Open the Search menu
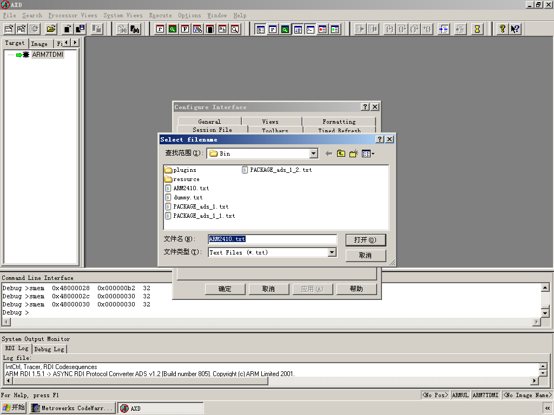 tap(32, 15)
